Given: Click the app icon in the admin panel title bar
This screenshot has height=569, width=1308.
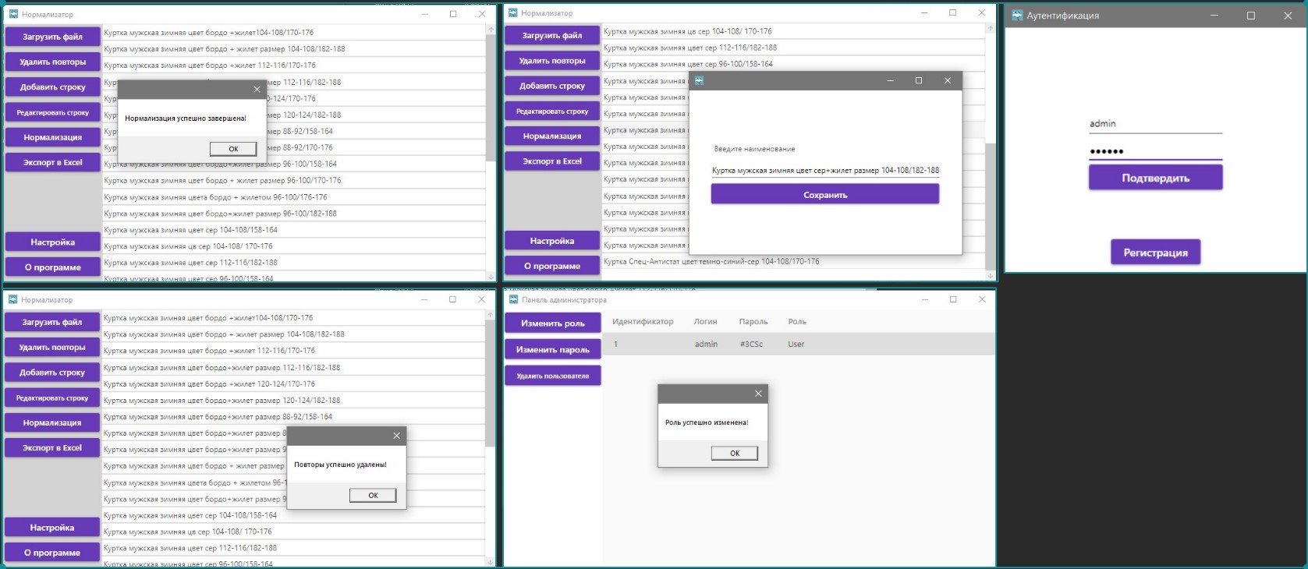Looking at the screenshot, I should point(513,299).
